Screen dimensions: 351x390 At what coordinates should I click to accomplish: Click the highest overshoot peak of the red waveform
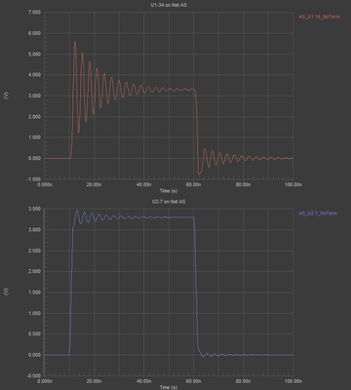pos(75,42)
